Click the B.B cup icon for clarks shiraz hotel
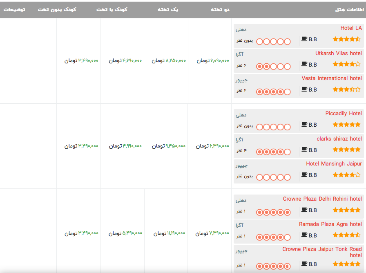 304,150
